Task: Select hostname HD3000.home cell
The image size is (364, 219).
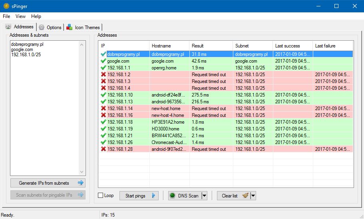Action: click(169, 128)
